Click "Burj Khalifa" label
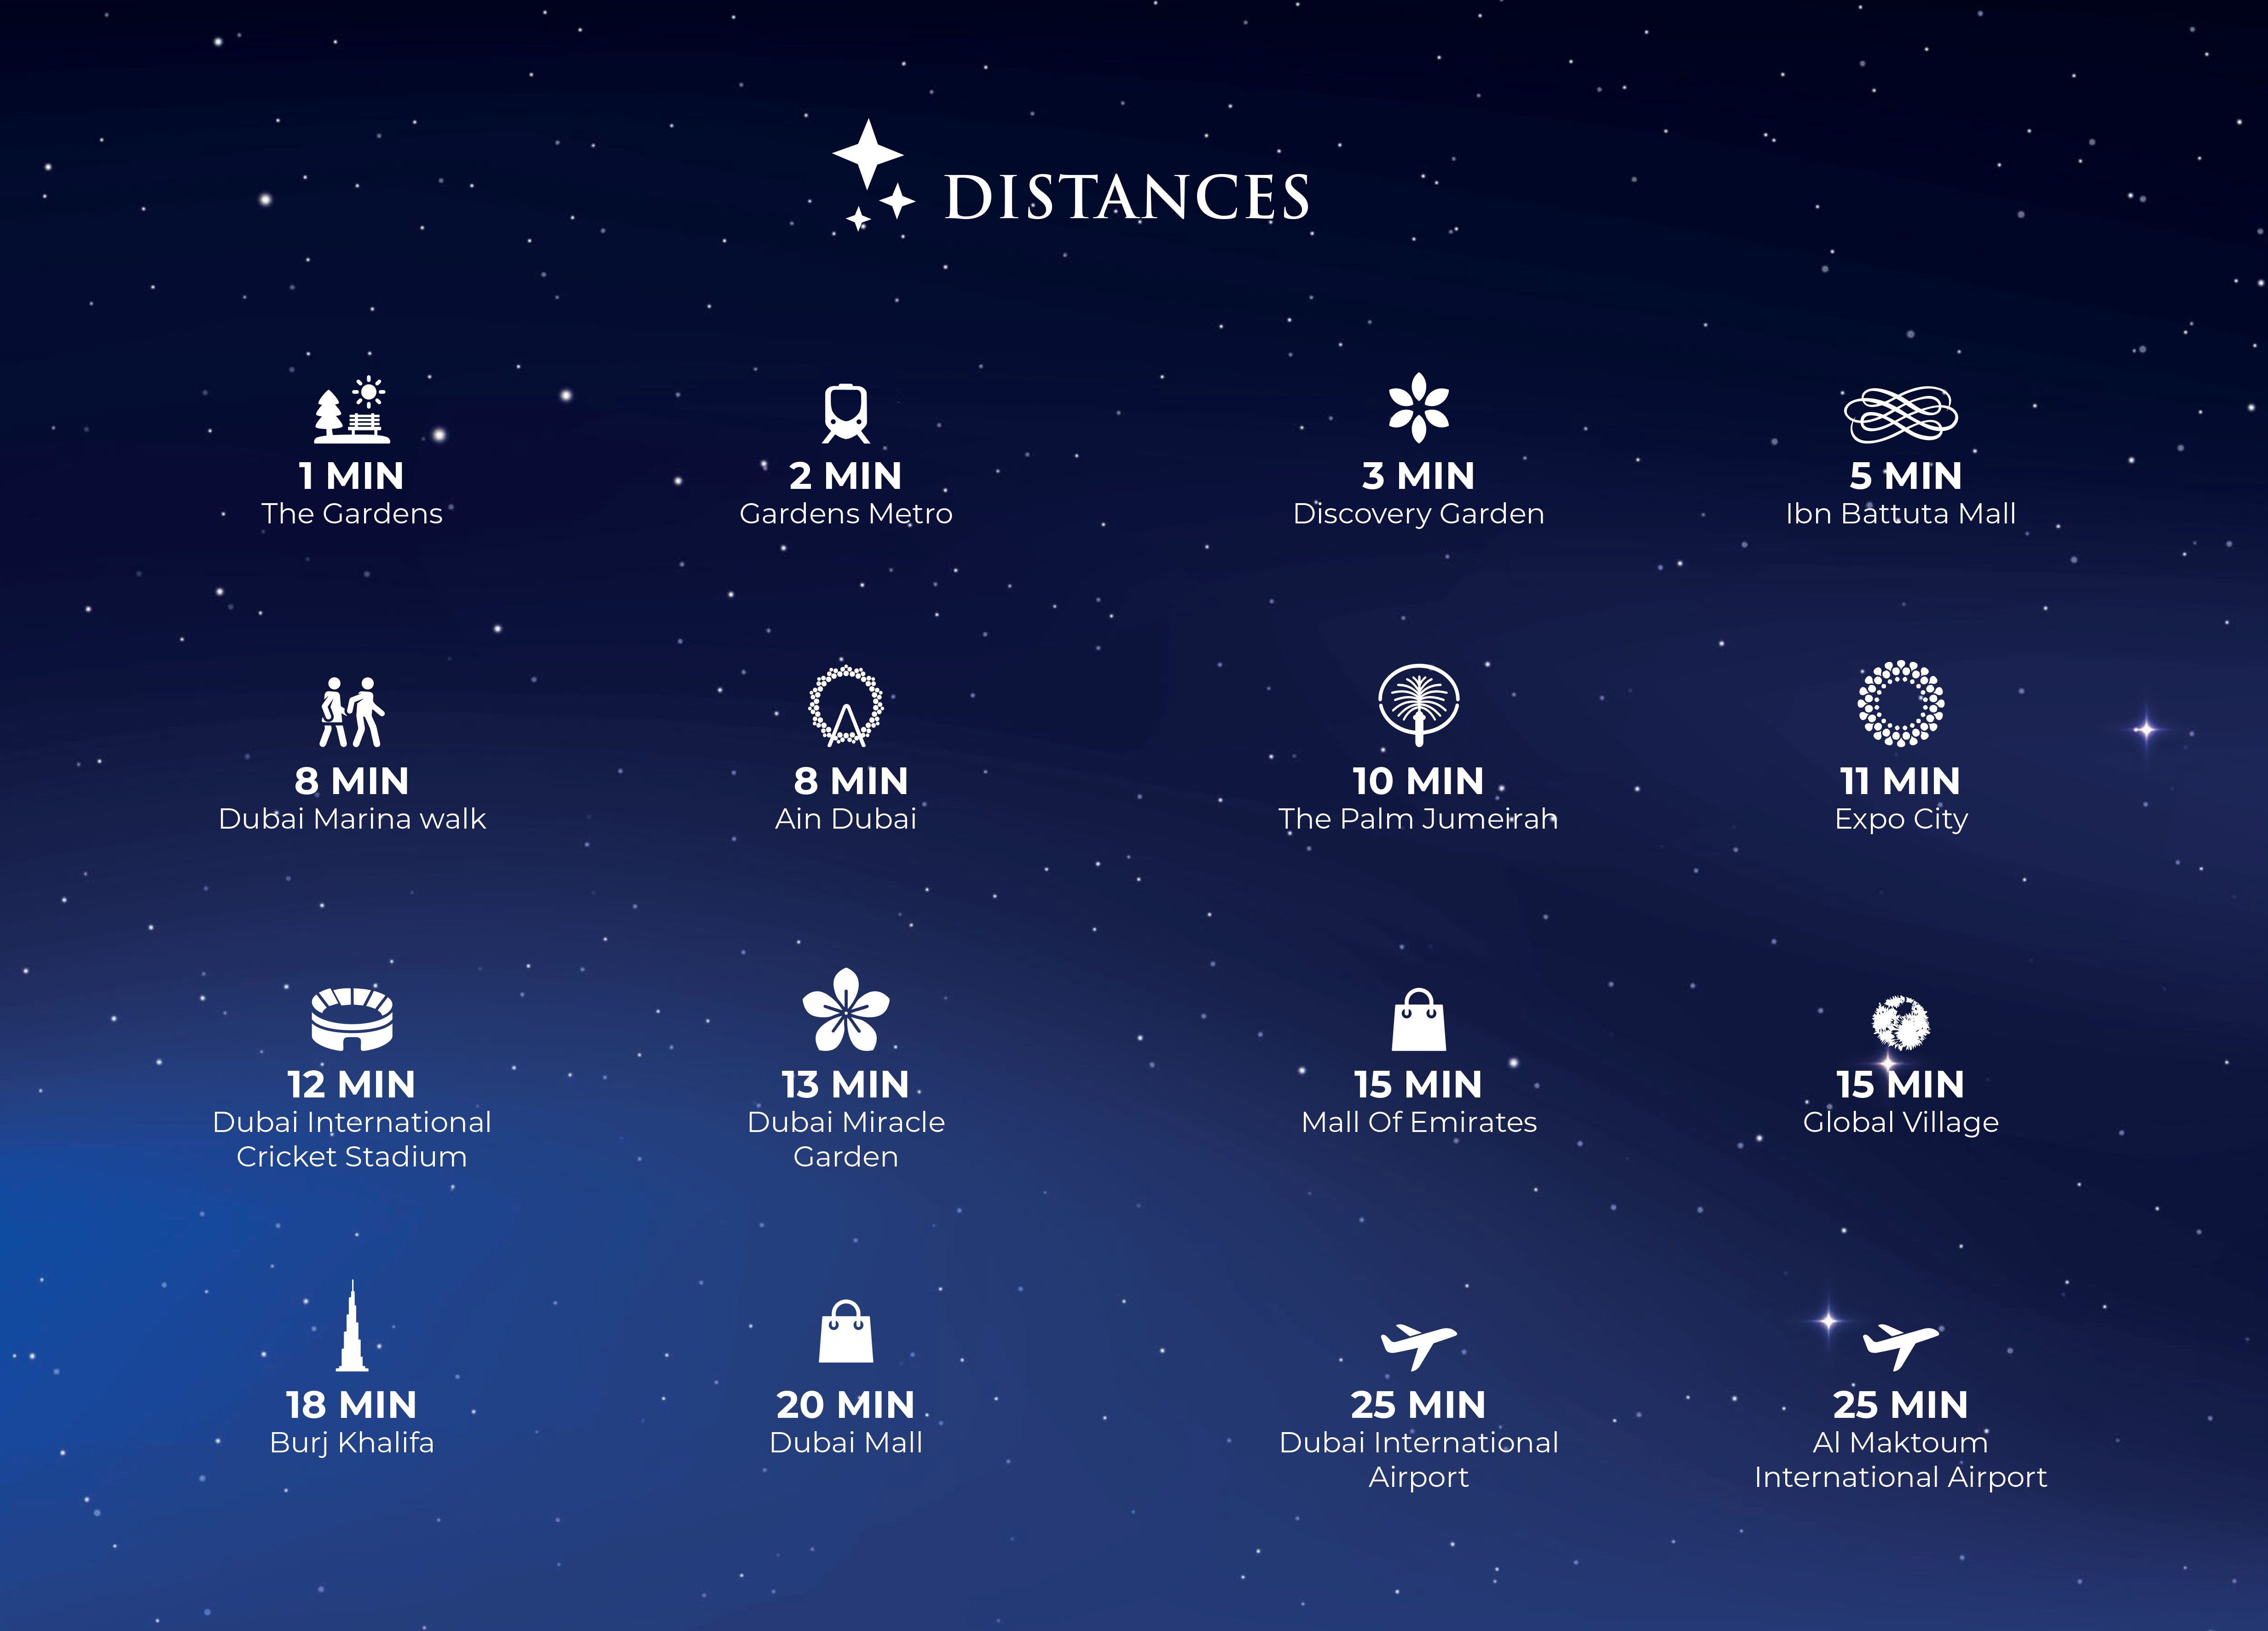2268x1631 pixels. pos(352,1443)
